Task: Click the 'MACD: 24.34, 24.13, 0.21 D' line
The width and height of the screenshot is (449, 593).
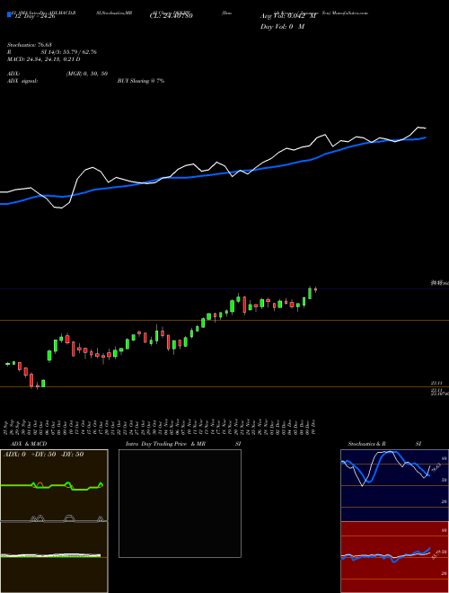Action: coord(44,59)
